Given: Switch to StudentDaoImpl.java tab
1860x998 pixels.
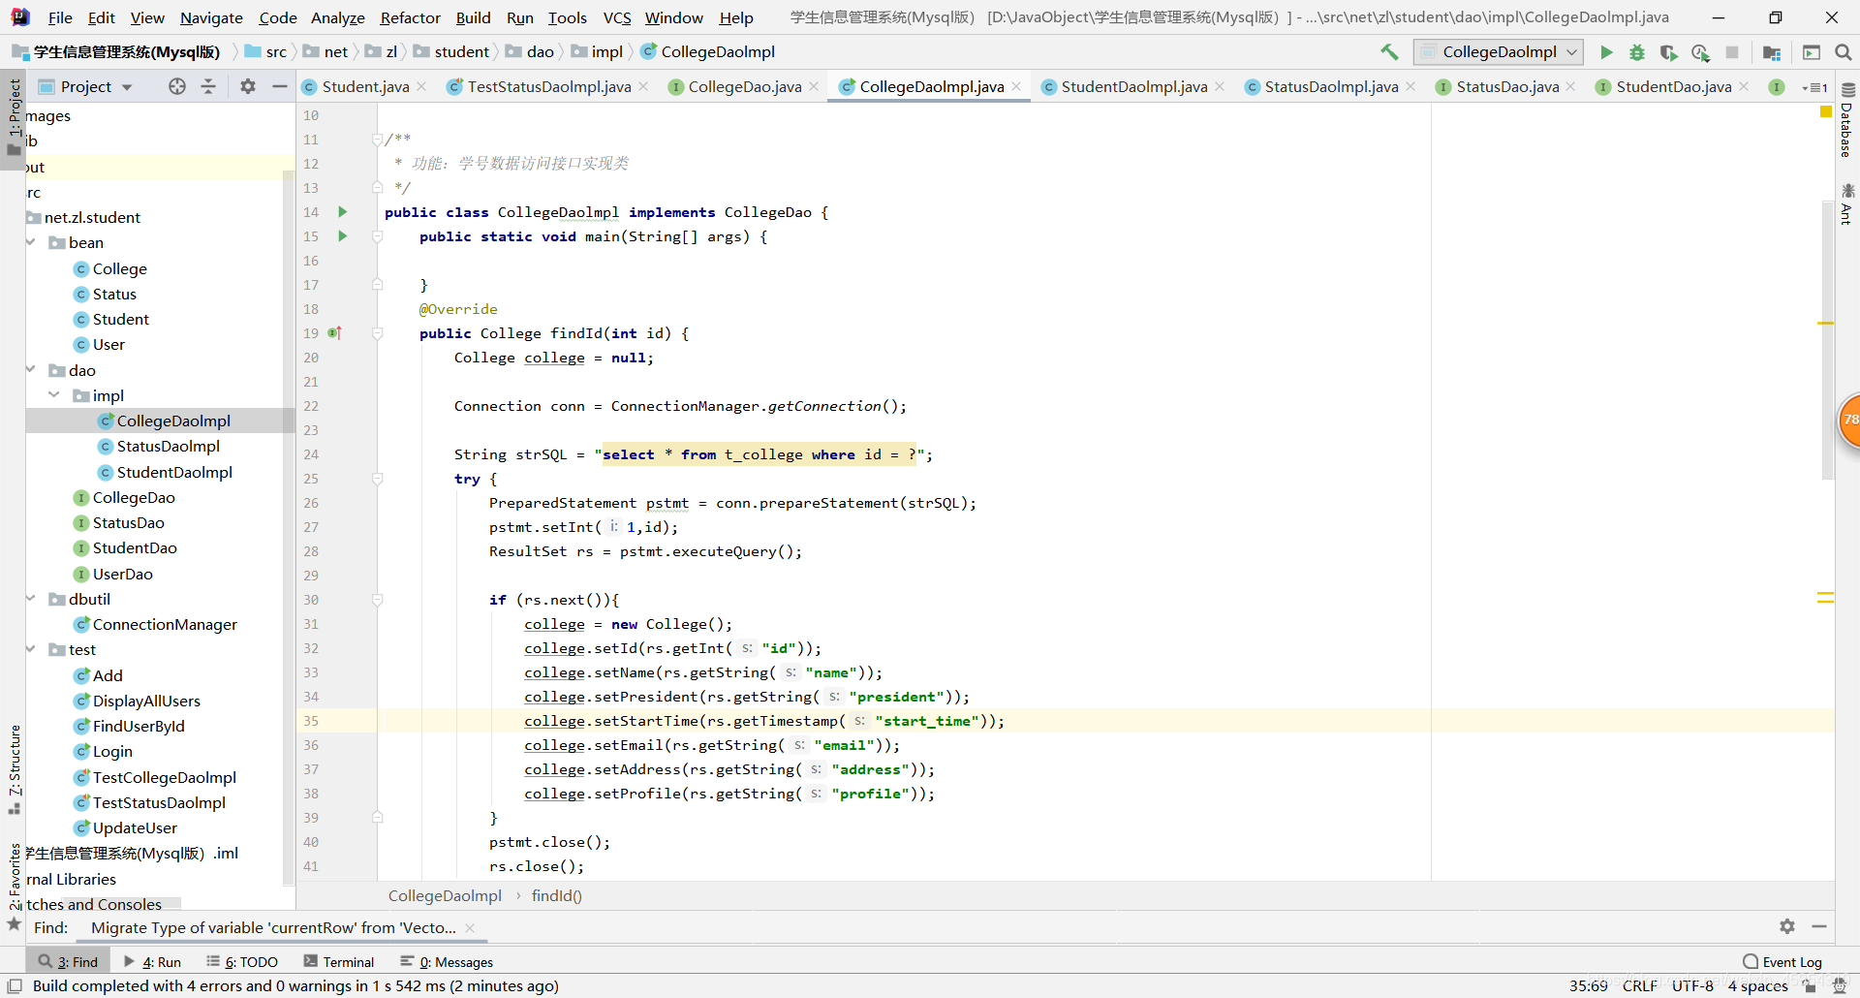Looking at the screenshot, I should [x=1133, y=86].
